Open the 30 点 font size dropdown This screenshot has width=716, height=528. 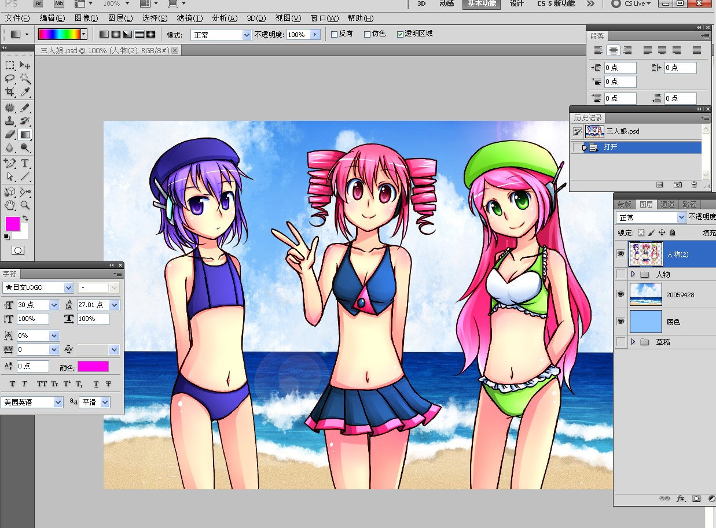54,305
